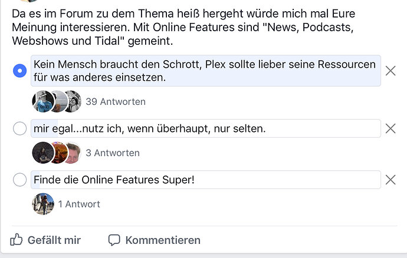Select the "mir egal...nutz ich" radio button

point(19,128)
